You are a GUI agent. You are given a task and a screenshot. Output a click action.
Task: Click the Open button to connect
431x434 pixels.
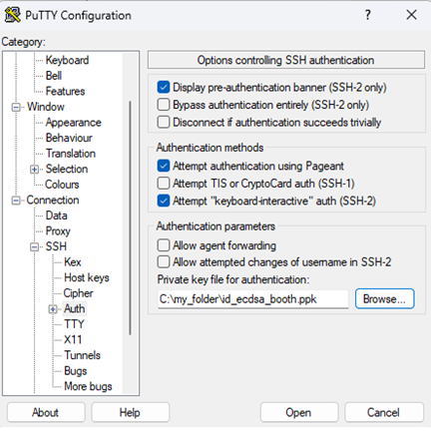[x=299, y=413]
